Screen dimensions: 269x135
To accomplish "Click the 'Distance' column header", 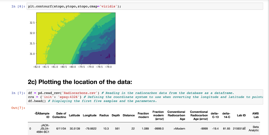I will pyautogui.click(x=129, y=116).
